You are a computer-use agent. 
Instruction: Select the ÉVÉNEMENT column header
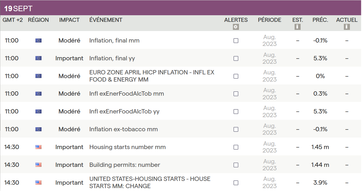(106, 20)
